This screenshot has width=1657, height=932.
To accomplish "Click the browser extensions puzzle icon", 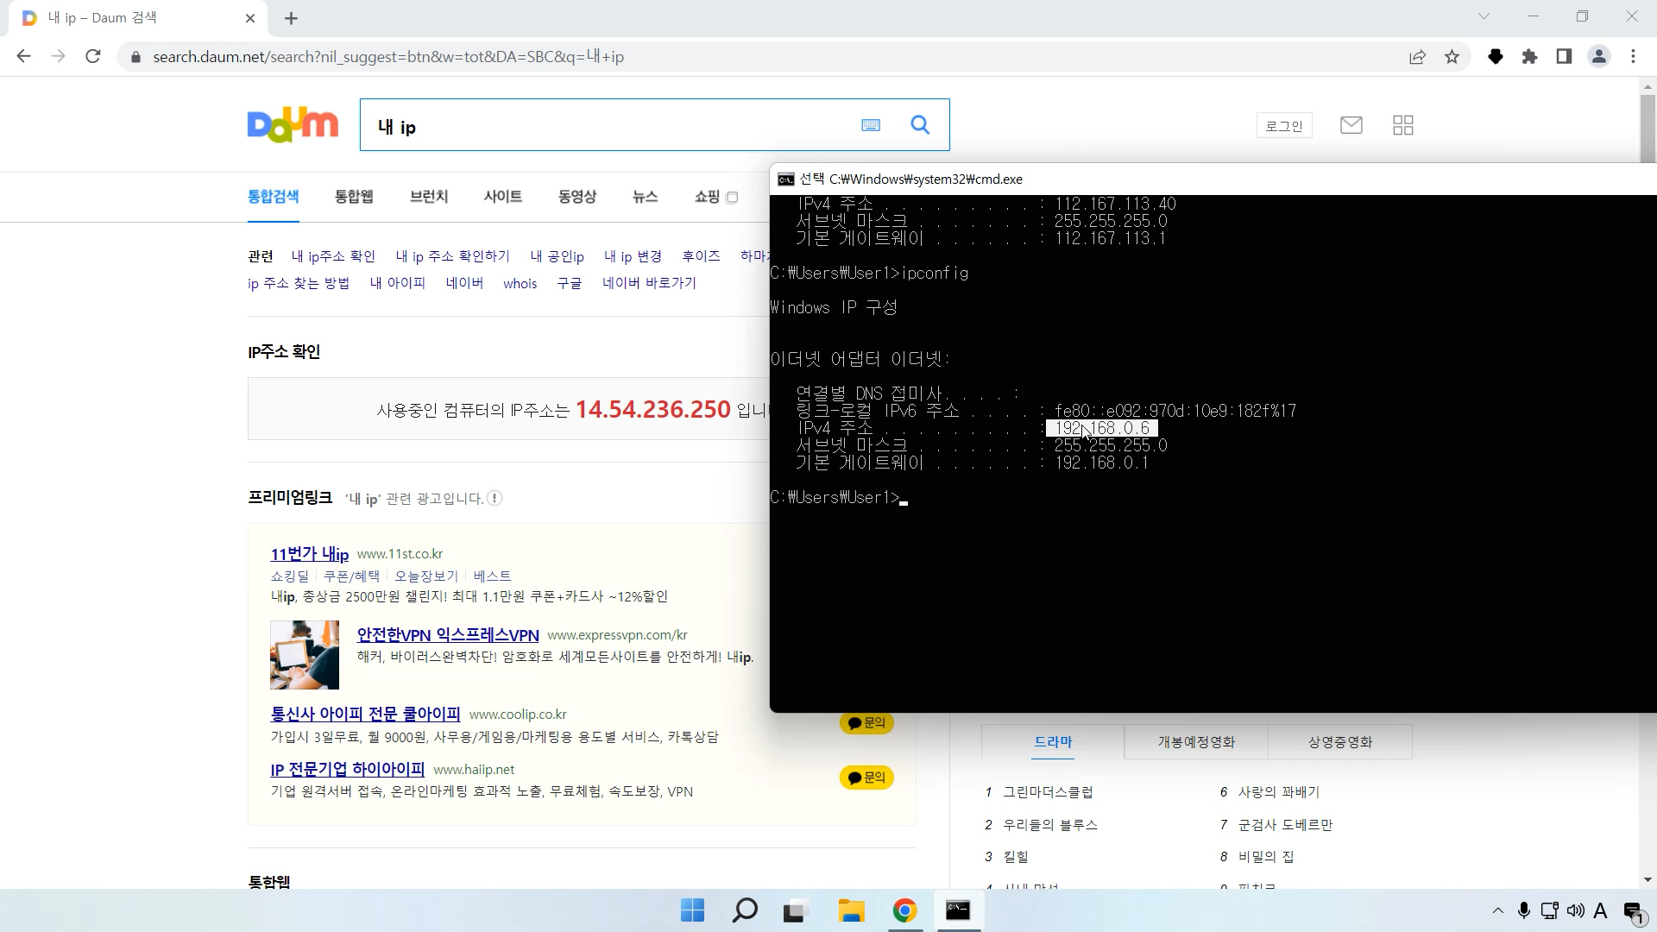I will click(x=1531, y=56).
